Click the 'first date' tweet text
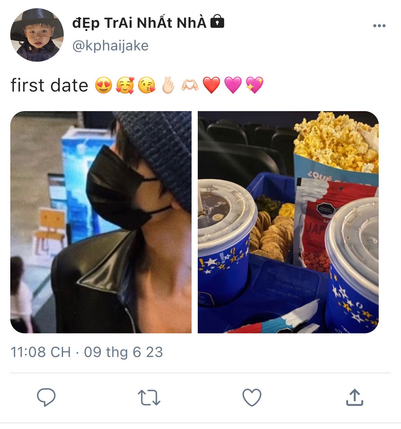 [49, 85]
